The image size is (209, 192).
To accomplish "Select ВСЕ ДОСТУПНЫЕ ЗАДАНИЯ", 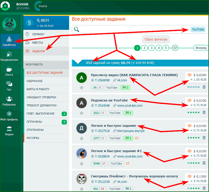I will 47,73.
